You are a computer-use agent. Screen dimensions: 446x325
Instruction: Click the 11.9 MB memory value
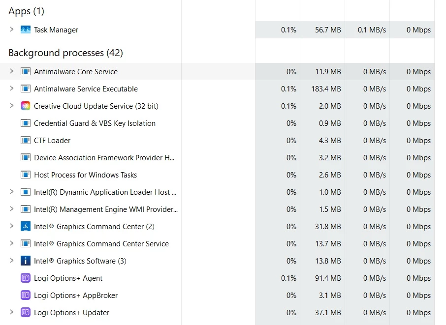(x=328, y=72)
